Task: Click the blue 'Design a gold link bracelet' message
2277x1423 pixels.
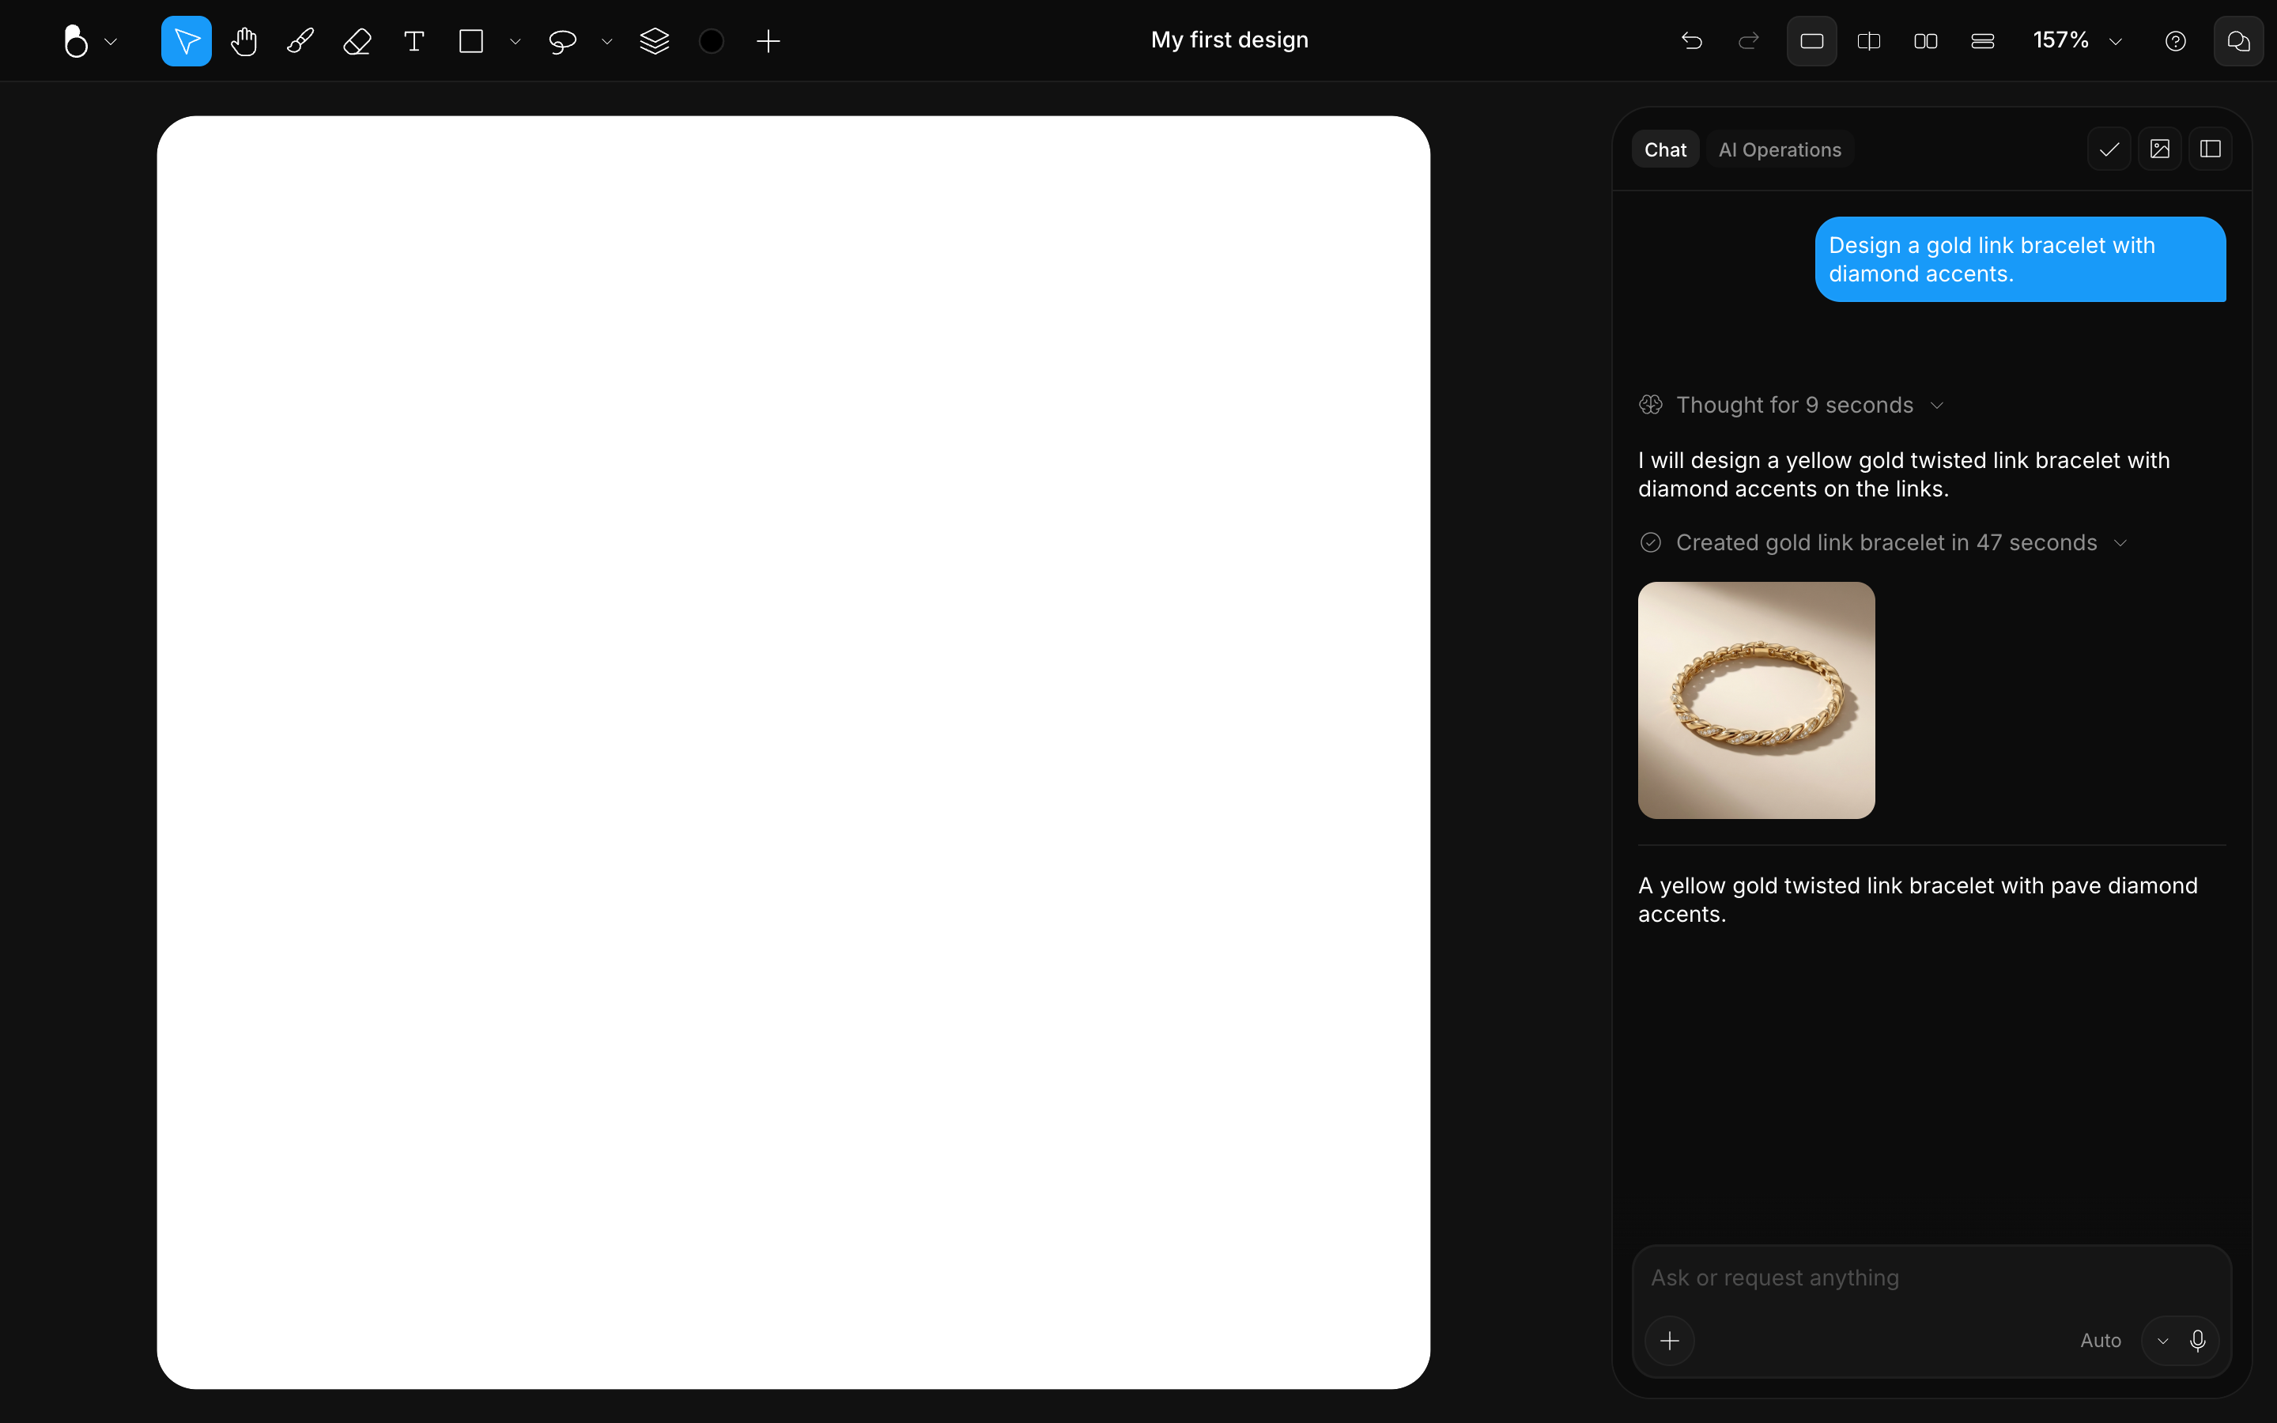Action: click(x=2020, y=260)
